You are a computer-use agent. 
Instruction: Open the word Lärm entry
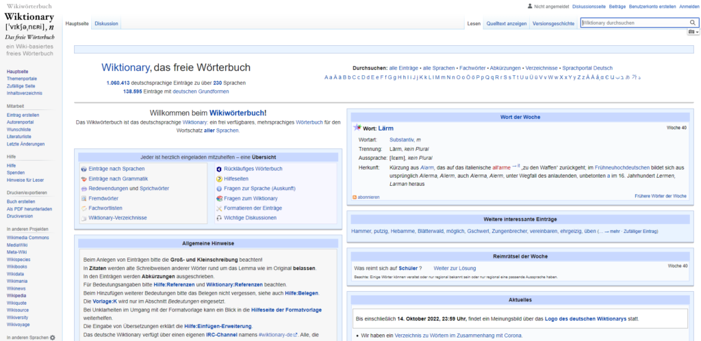pos(386,128)
